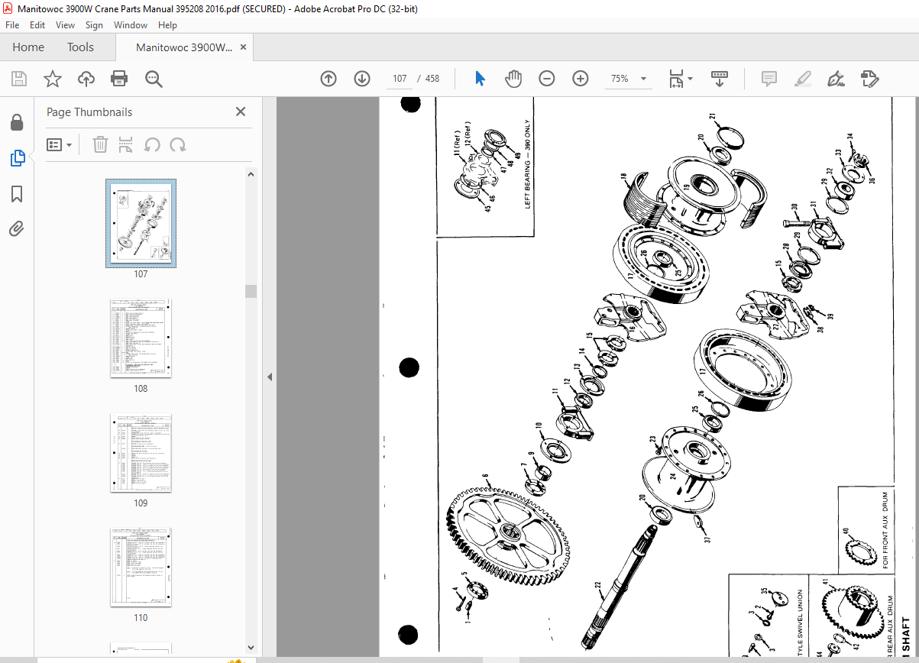Go to the previous page with the up arrow
This screenshot has width=919, height=663.
tap(328, 79)
